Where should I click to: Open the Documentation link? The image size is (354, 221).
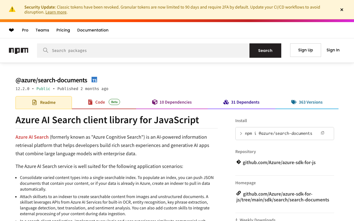pos(93,30)
